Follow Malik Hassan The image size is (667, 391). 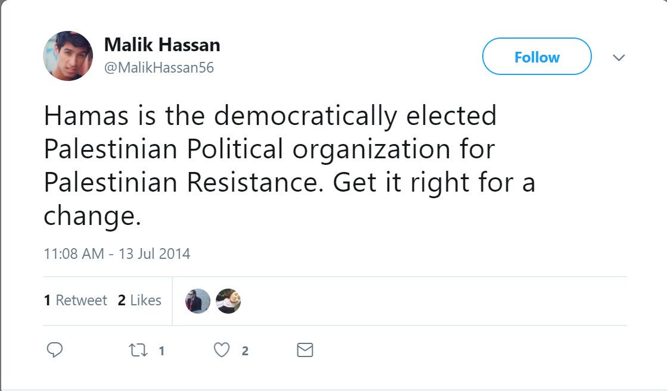[x=536, y=57]
